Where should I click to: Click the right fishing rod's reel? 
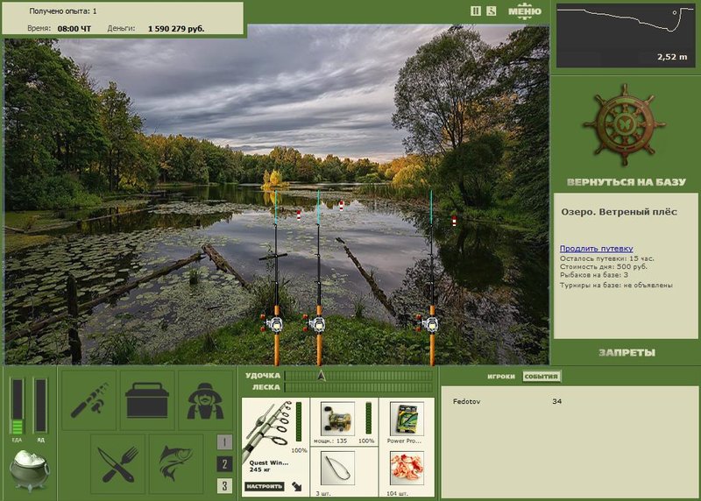coord(428,323)
